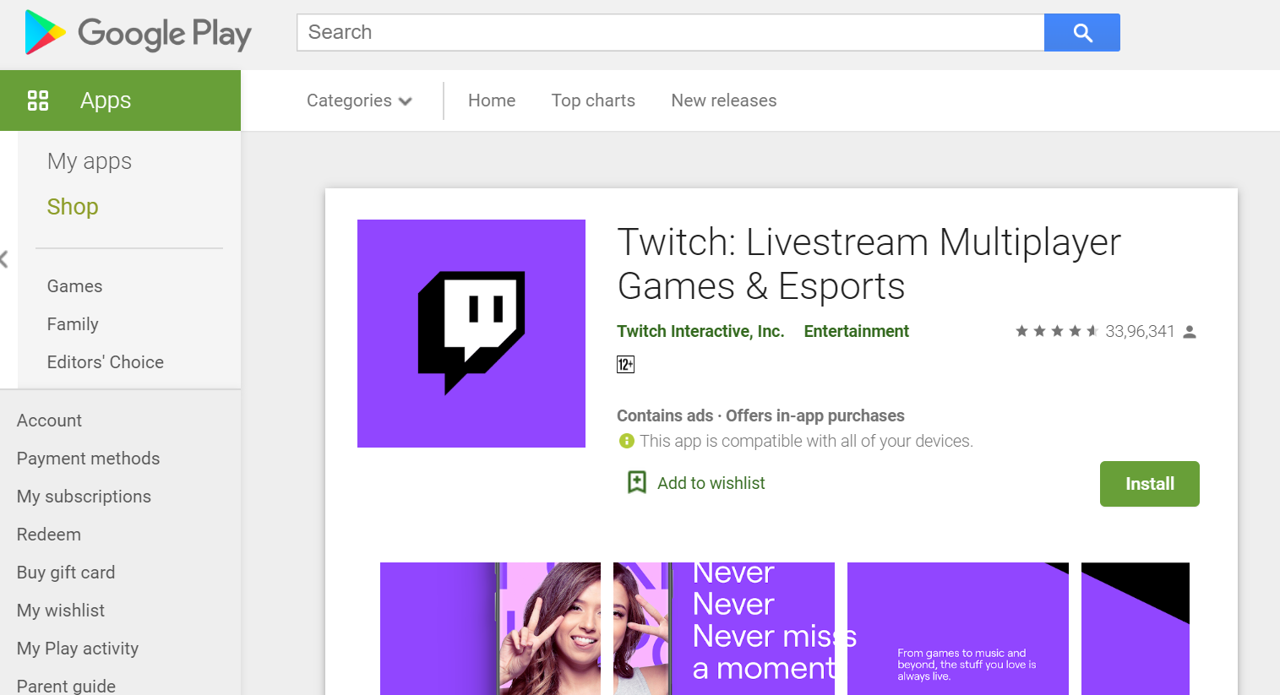
Task: Open Account settings link
Action: [x=50, y=421]
